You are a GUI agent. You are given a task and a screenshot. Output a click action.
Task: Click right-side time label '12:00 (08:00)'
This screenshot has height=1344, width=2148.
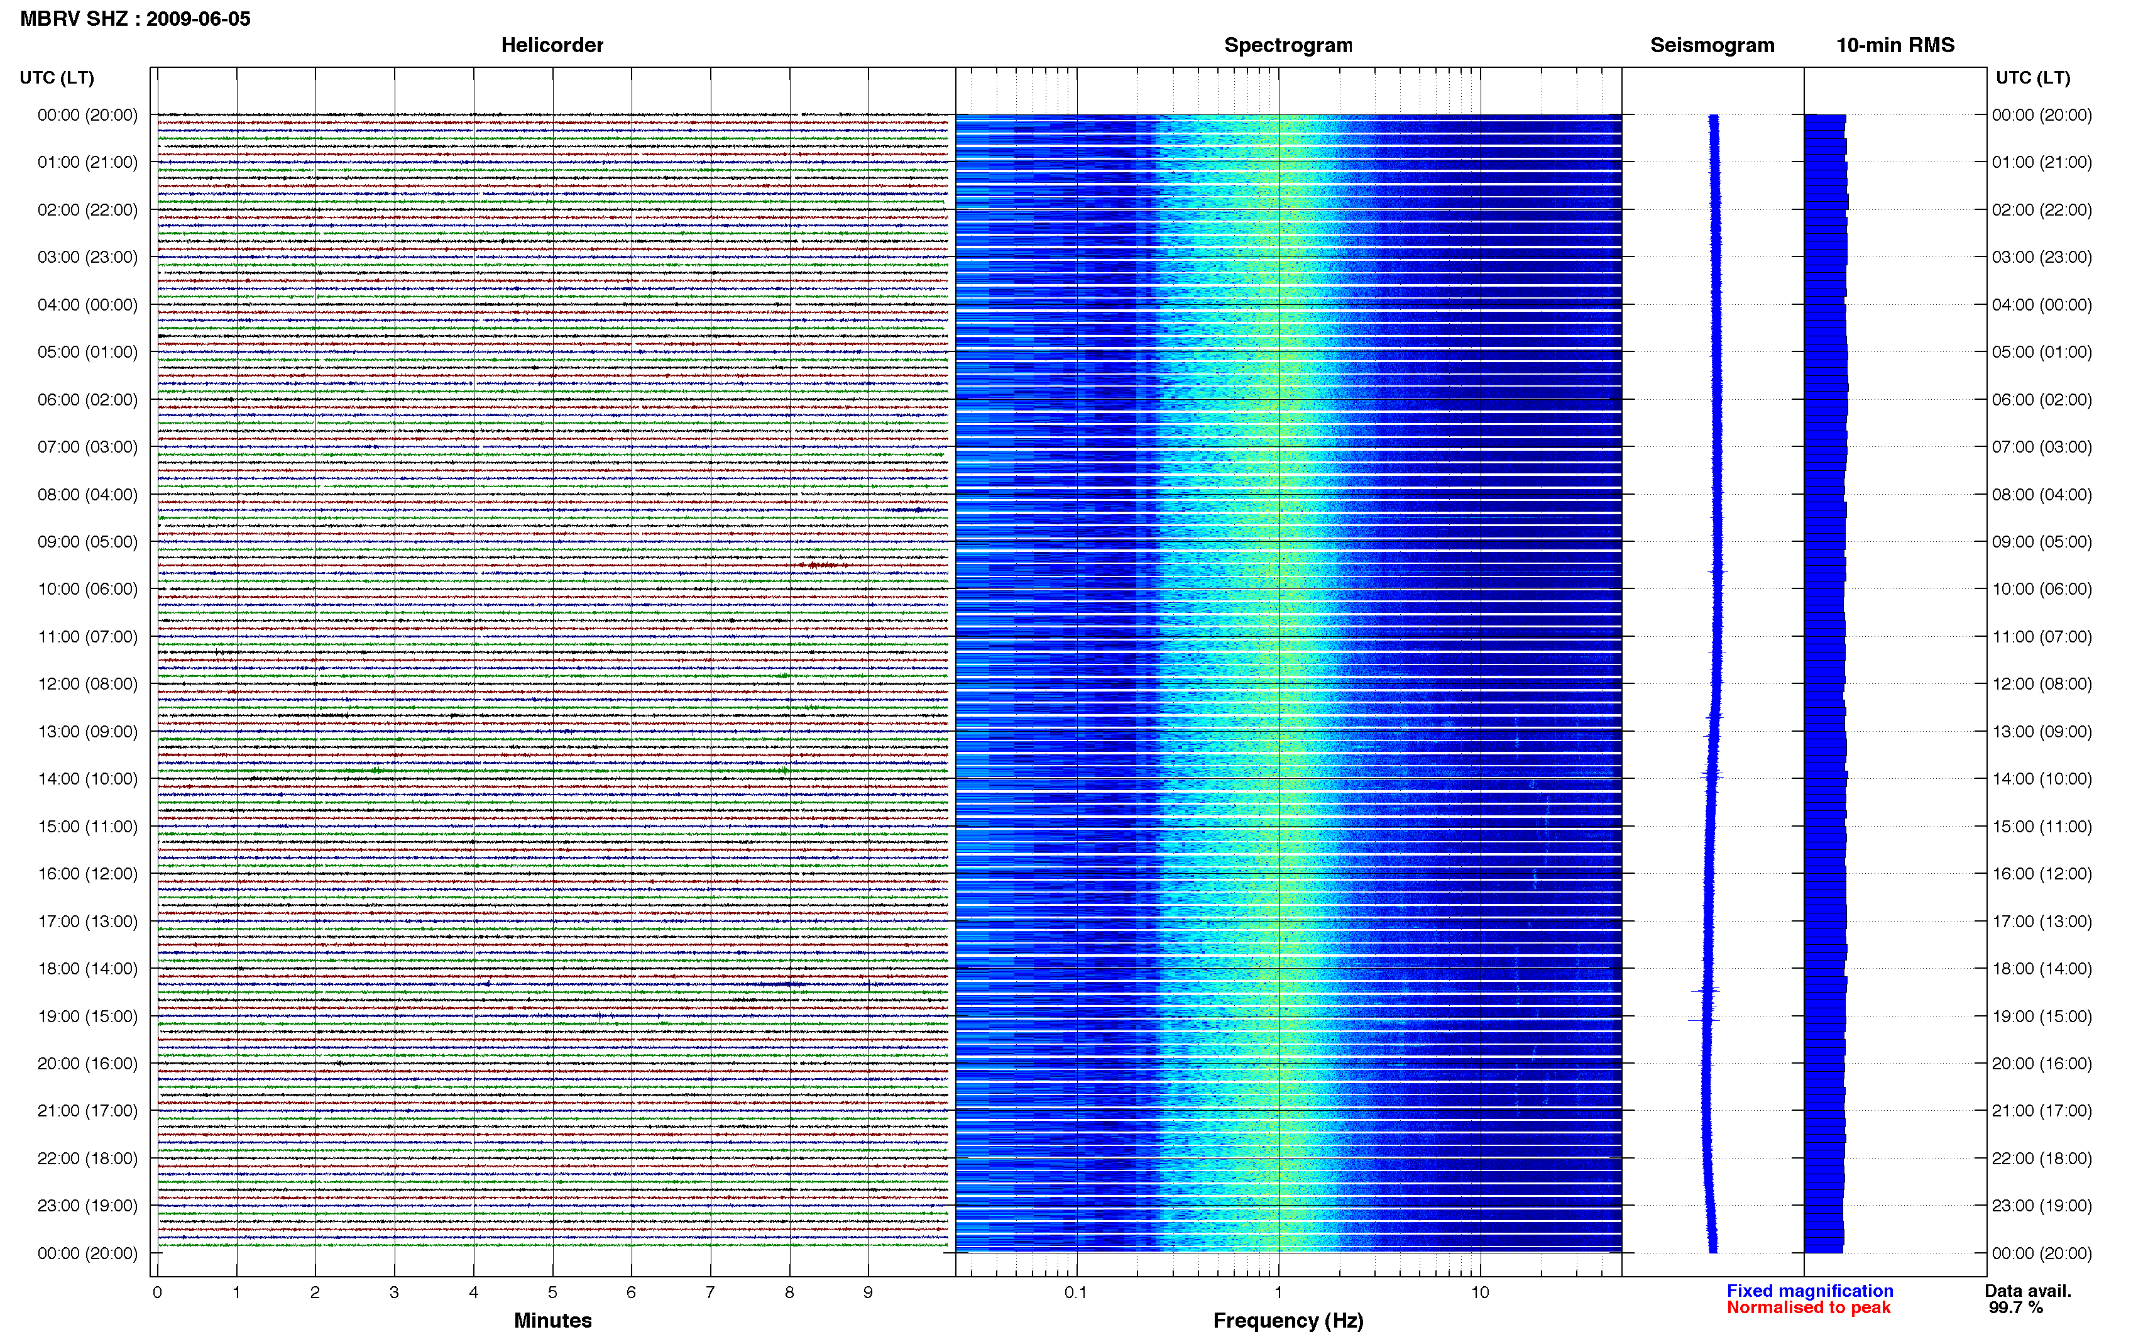coord(2041,683)
